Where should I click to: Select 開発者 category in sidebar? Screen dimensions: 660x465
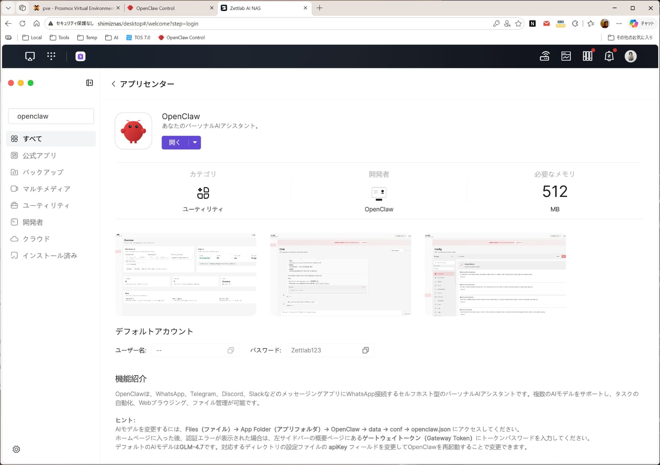51,222
